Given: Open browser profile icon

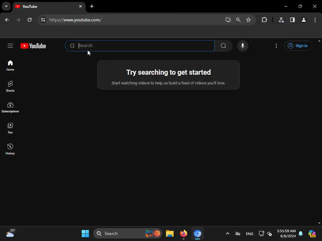Looking at the screenshot, I should pyautogui.click(x=303, y=20).
